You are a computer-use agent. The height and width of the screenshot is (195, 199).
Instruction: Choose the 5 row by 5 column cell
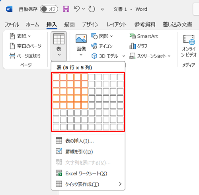85,106
